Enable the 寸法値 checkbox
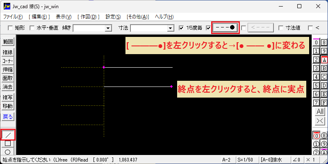Screen dimensions: 328x164 281,28
